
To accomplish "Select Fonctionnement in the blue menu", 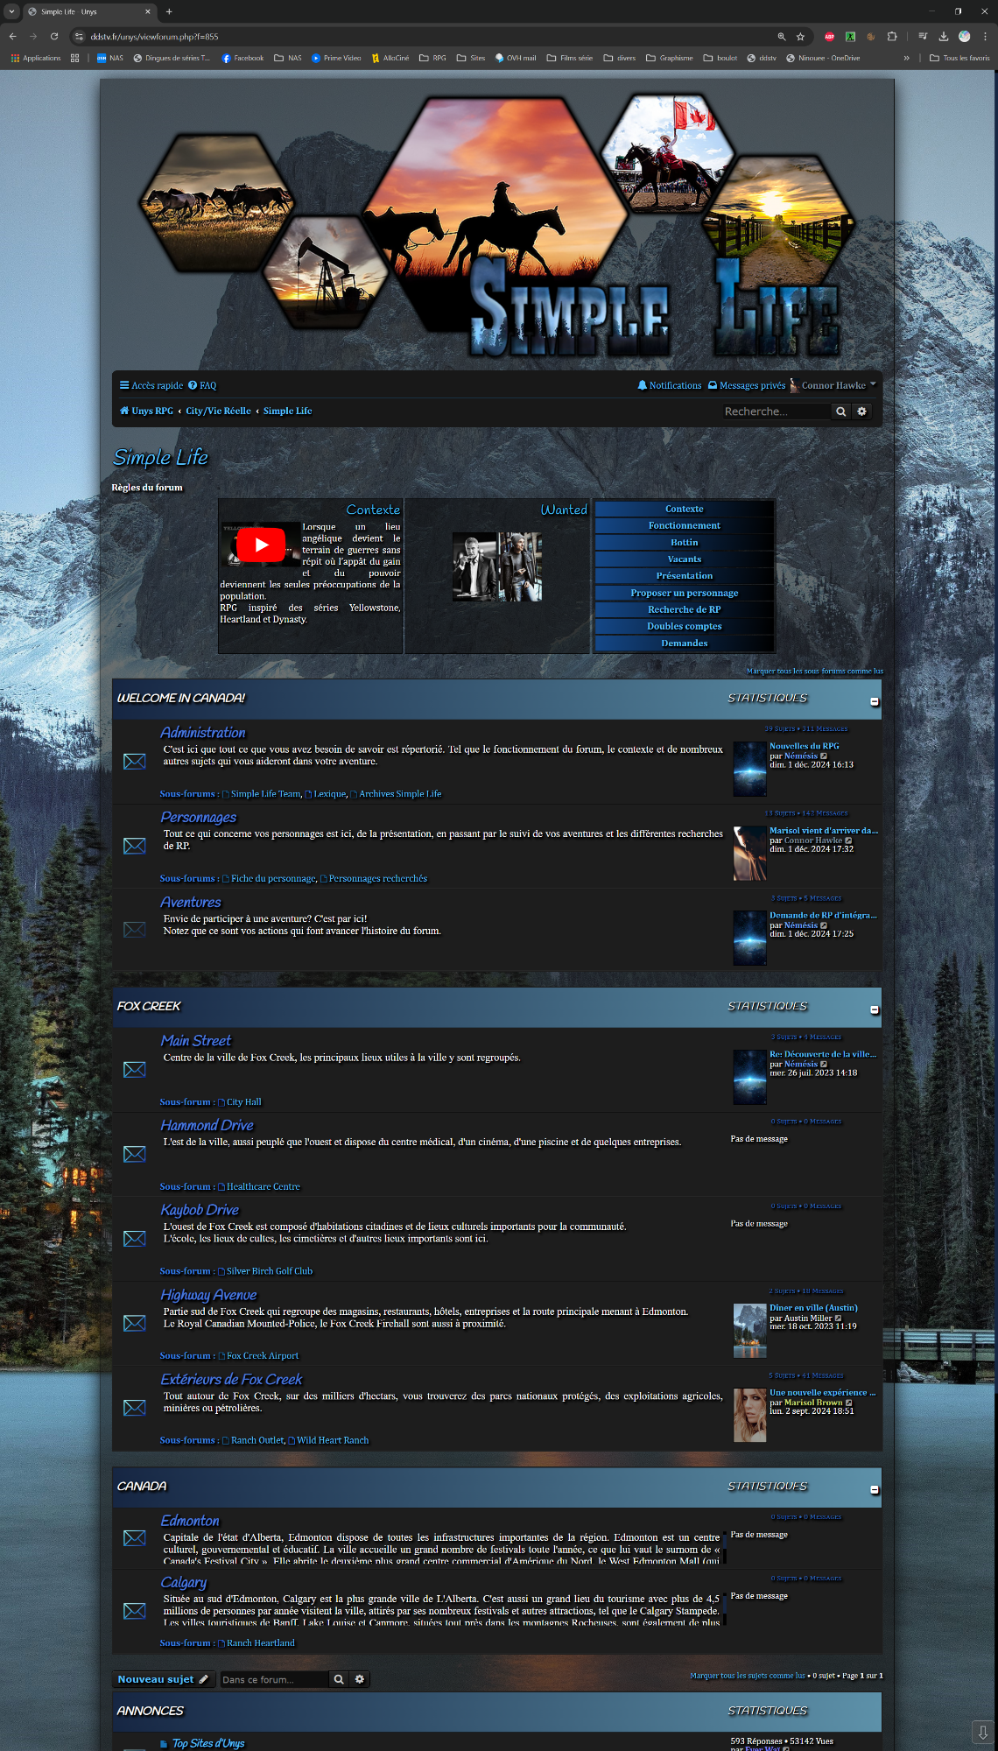I will (x=684, y=525).
